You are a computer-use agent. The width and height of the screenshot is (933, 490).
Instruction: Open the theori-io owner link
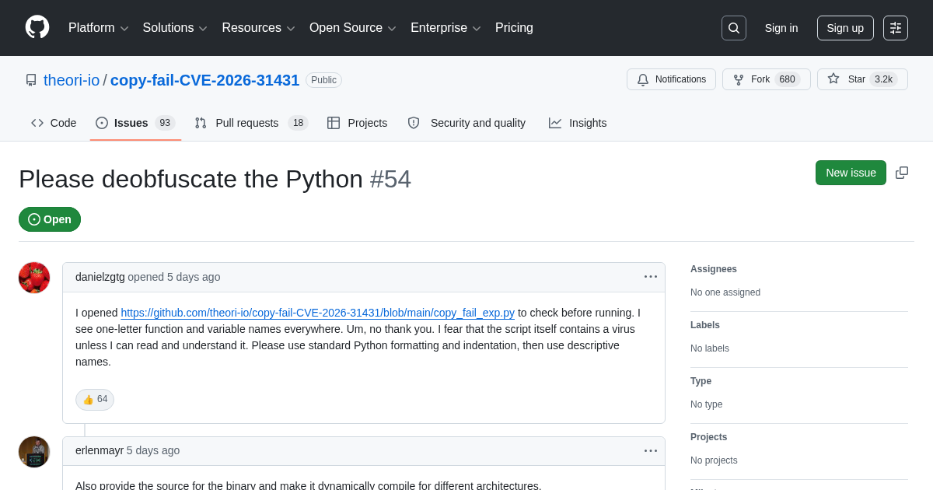point(72,80)
